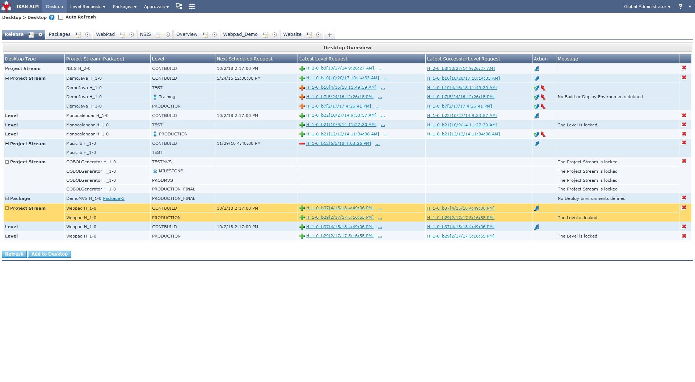Collapse the highlighted Webpad Project Stream group
695x382 pixels.
pyautogui.click(x=7, y=208)
